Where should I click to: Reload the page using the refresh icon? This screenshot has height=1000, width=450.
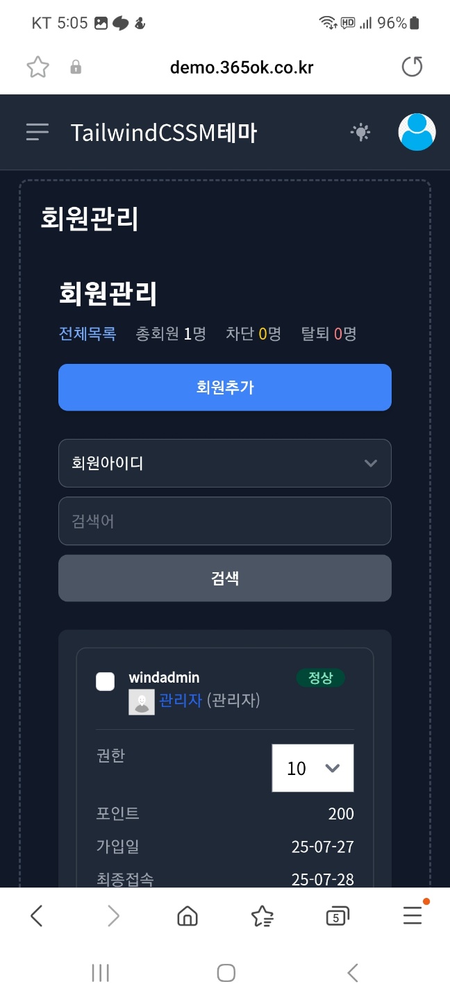[412, 67]
